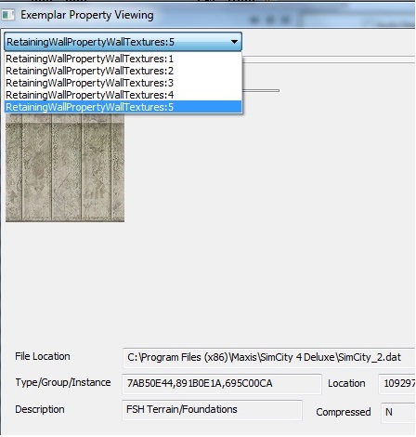Screen dimensions: 416x437
Task: Click the Location label beside TGI field
Action: pos(346,383)
